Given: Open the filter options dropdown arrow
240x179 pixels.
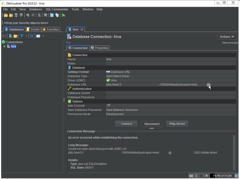Looking at the screenshot, I should [x=27, y=36].
